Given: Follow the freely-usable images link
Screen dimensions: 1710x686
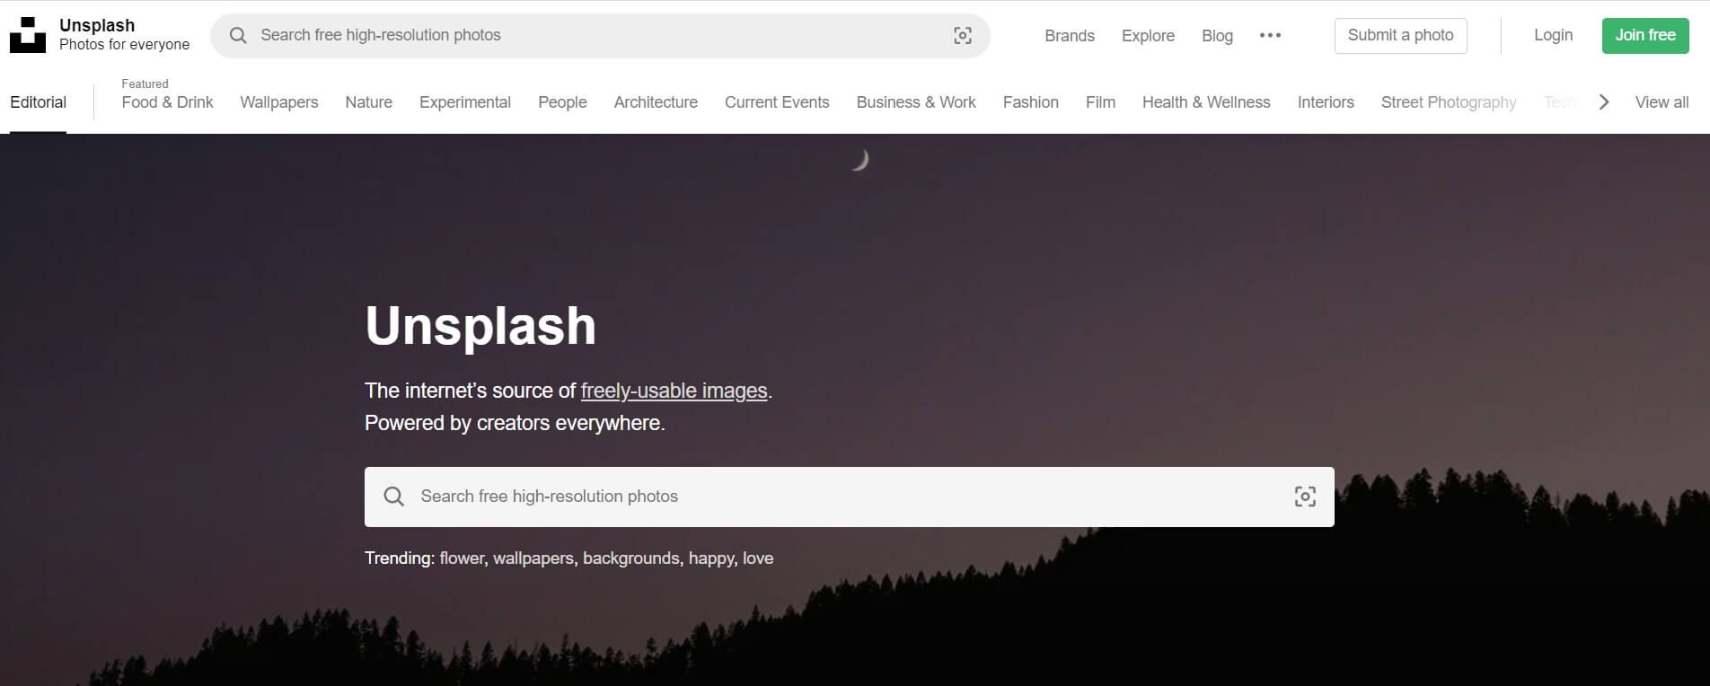Looking at the screenshot, I should tap(674, 391).
